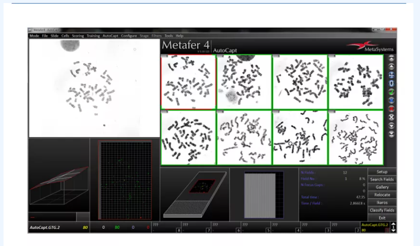Open the Scoring menu
420x246 pixels.
click(78, 35)
